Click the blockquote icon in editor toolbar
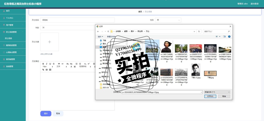This screenshot has width=264, height=121. 59,64
